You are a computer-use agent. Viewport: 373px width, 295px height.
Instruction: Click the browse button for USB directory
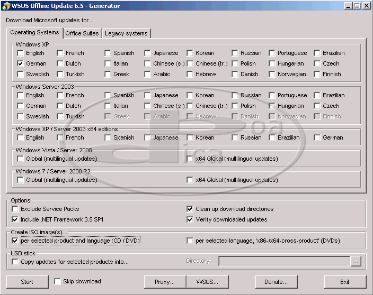pyautogui.click(x=356, y=261)
